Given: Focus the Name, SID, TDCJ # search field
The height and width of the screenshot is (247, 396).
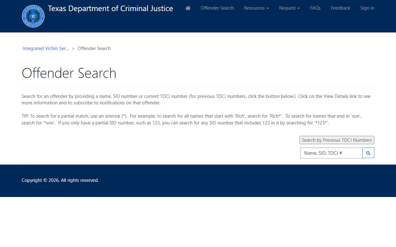Looking at the screenshot, I should [331, 153].
